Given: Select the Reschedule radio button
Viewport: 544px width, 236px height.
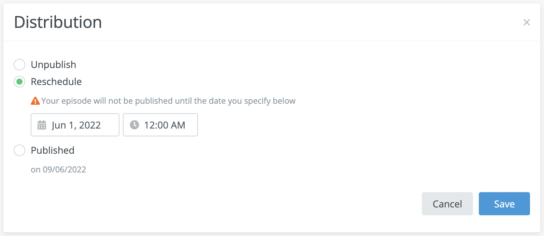Looking at the screenshot, I should pos(19,82).
